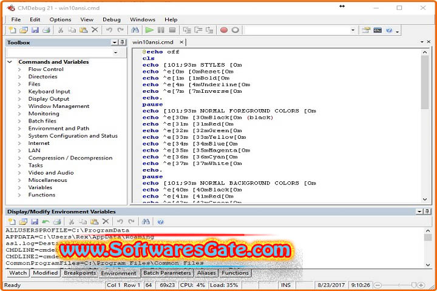Open the Options menu

click(x=60, y=19)
